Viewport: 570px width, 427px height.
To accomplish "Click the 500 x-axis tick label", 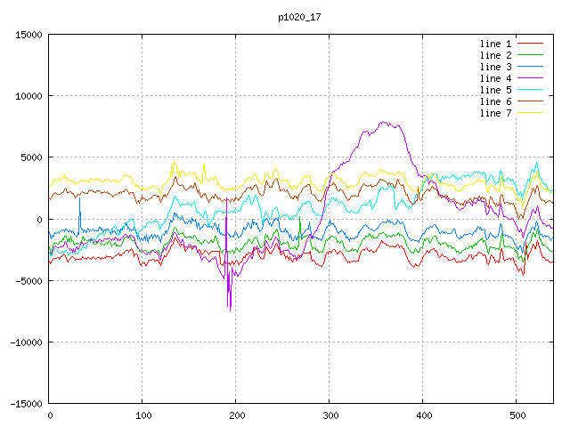I will pos(516,415).
